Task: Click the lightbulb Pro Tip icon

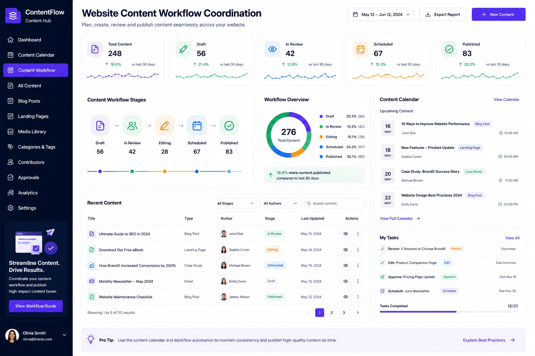Action: pyautogui.click(x=91, y=339)
